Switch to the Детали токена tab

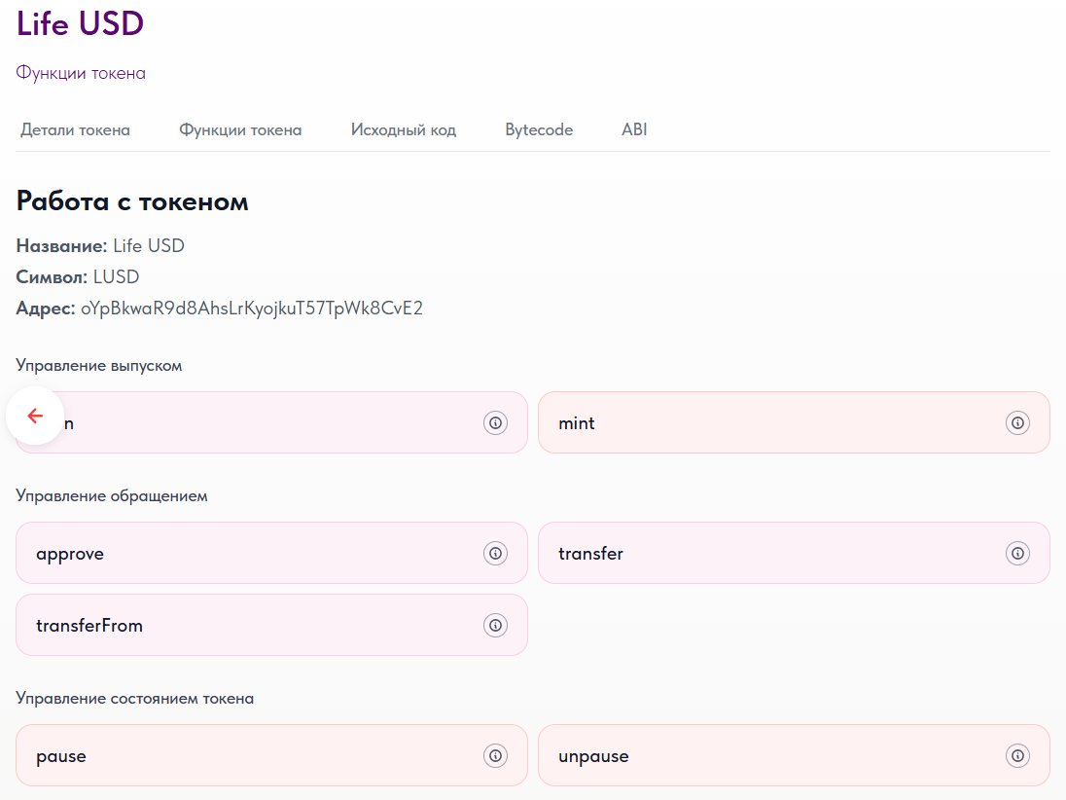(x=75, y=129)
